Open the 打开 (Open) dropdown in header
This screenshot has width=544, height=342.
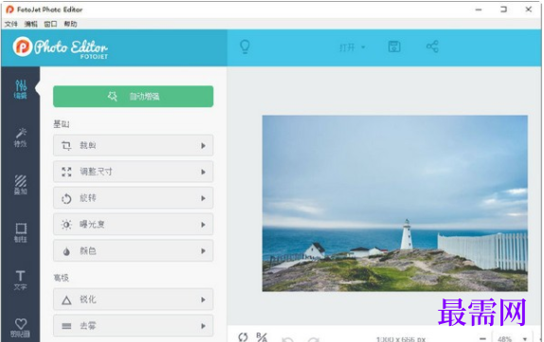[x=353, y=47]
